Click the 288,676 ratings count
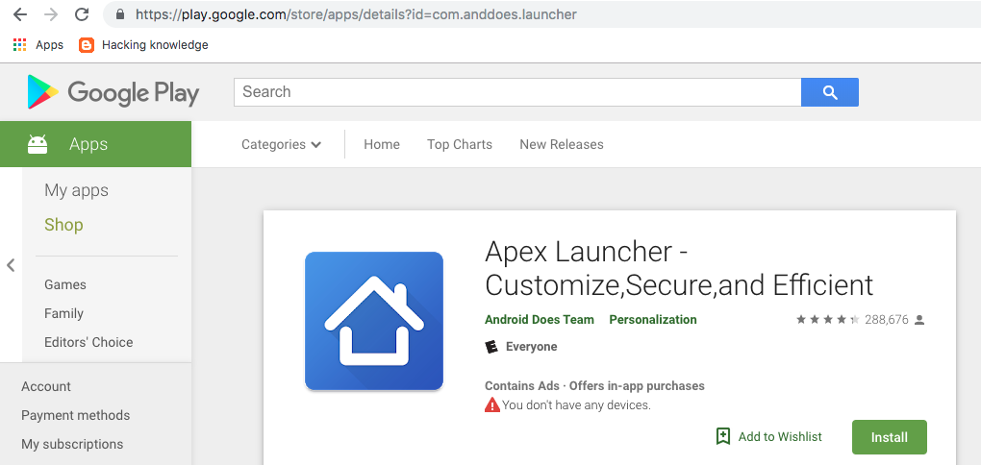The width and height of the screenshot is (981, 465). (887, 320)
